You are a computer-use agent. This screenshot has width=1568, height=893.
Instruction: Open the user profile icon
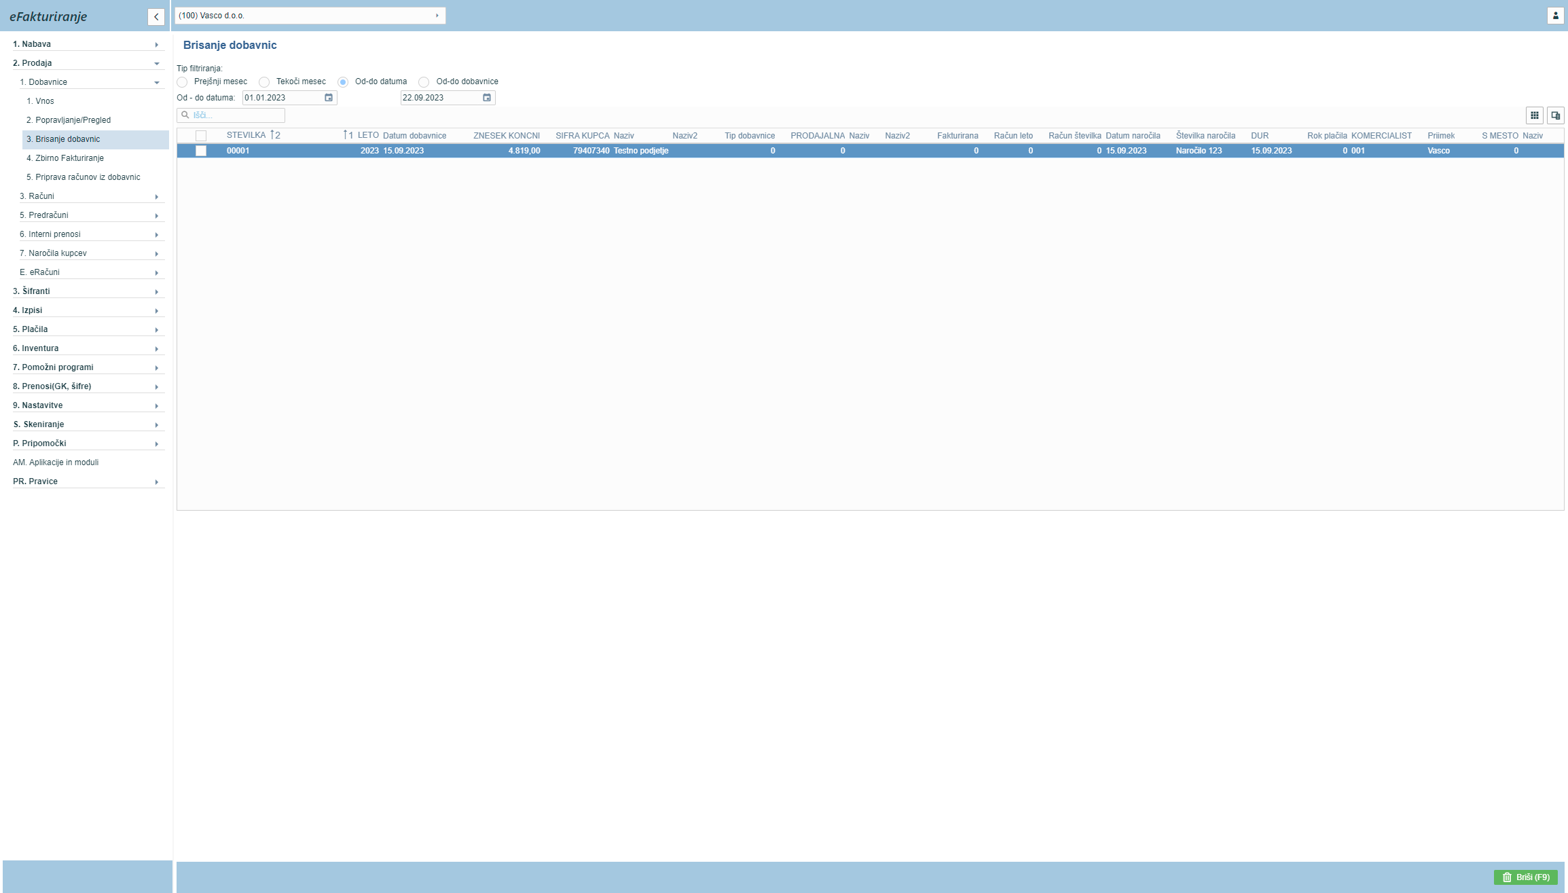[x=1555, y=15]
